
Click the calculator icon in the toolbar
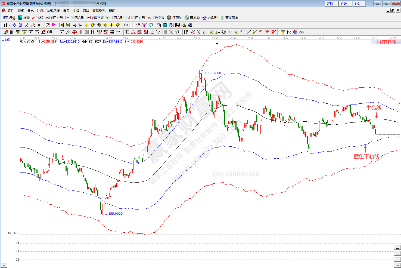[x=165, y=25]
